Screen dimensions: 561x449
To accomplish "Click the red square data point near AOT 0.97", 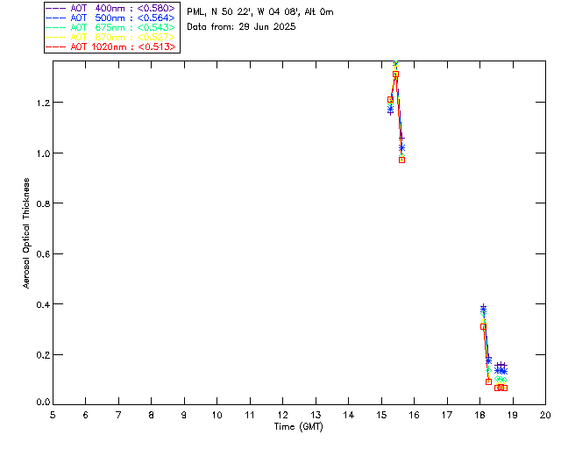I will click(401, 160).
